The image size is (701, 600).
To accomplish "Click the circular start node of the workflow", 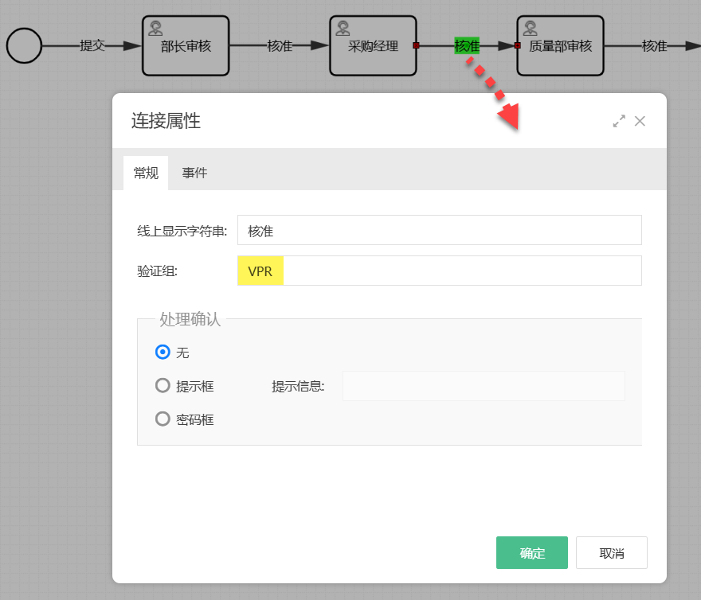I will (24, 45).
